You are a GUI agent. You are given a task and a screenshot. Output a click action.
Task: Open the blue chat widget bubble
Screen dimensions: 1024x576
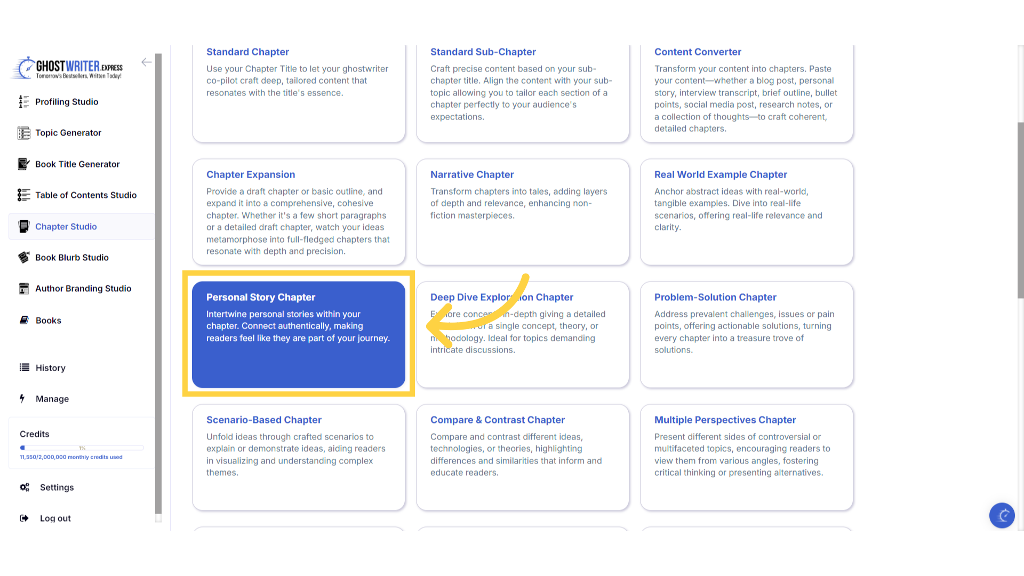(1002, 515)
